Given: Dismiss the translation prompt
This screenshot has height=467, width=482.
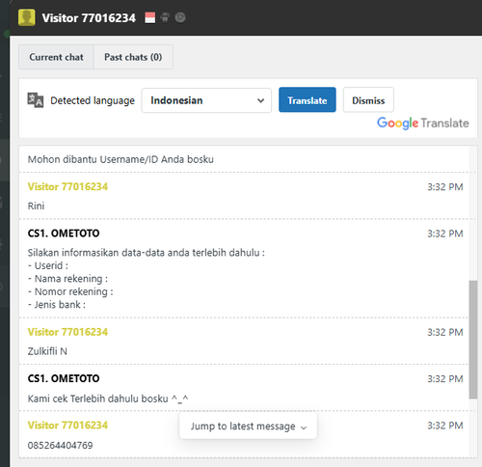Looking at the screenshot, I should (x=368, y=99).
